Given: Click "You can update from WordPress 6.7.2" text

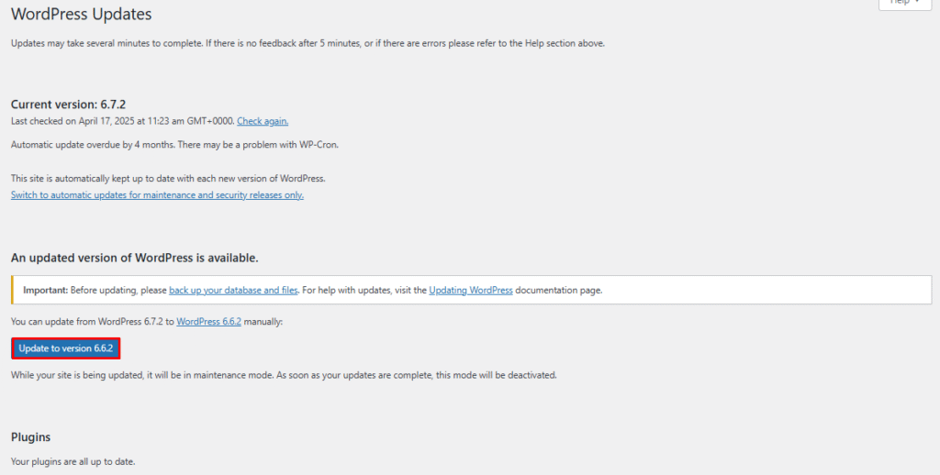Looking at the screenshot, I should [x=92, y=322].
